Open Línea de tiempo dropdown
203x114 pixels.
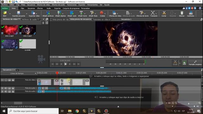coord(35,73)
